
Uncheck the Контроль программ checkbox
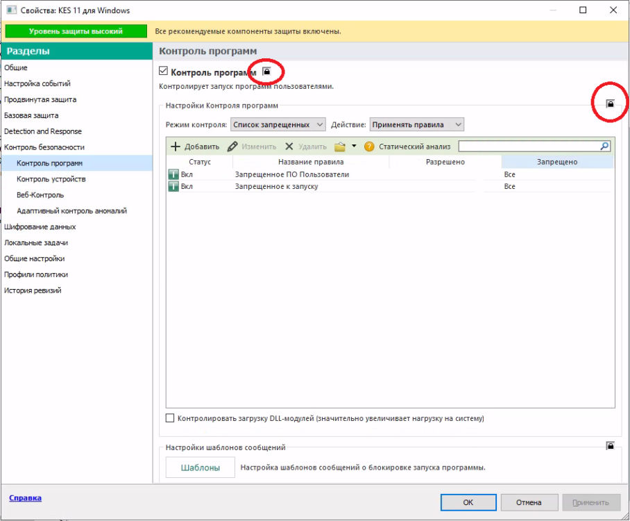(164, 71)
